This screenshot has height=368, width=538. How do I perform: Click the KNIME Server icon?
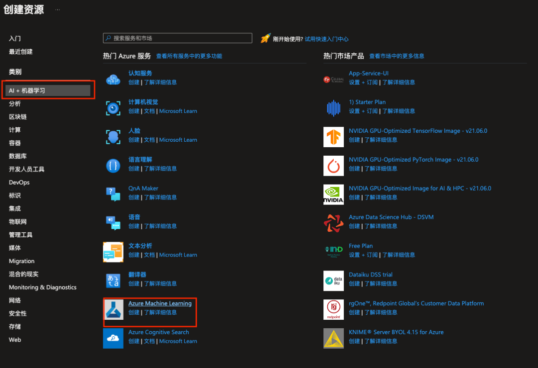click(333, 338)
